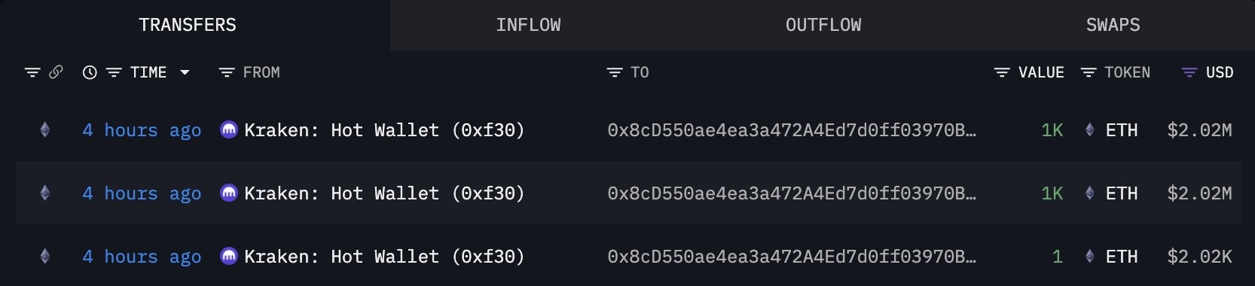Click the chain link icon in header
Viewport: 1255px width, 286px height.
[x=56, y=72]
